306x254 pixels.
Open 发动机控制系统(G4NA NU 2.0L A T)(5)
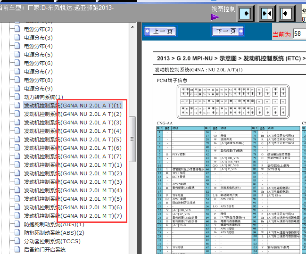(73, 139)
